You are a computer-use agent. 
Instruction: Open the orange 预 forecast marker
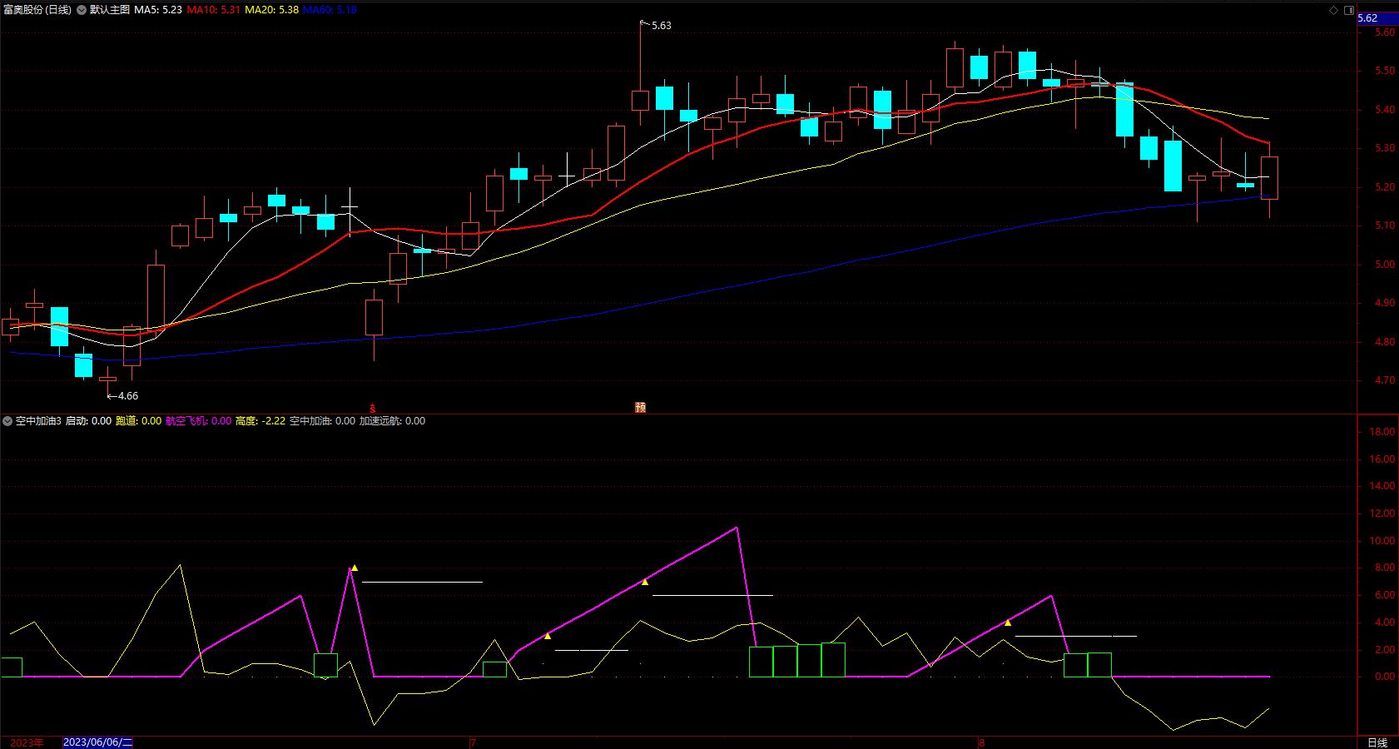point(640,408)
